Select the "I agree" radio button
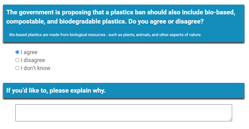This screenshot has height=129, width=249. coord(17,52)
